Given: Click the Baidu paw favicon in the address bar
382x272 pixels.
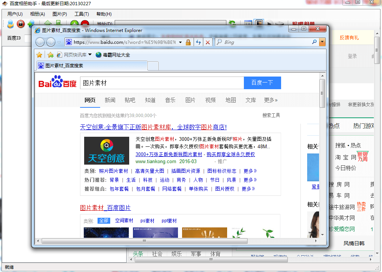Looking at the screenshot, I should pyautogui.click(x=69, y=42).
